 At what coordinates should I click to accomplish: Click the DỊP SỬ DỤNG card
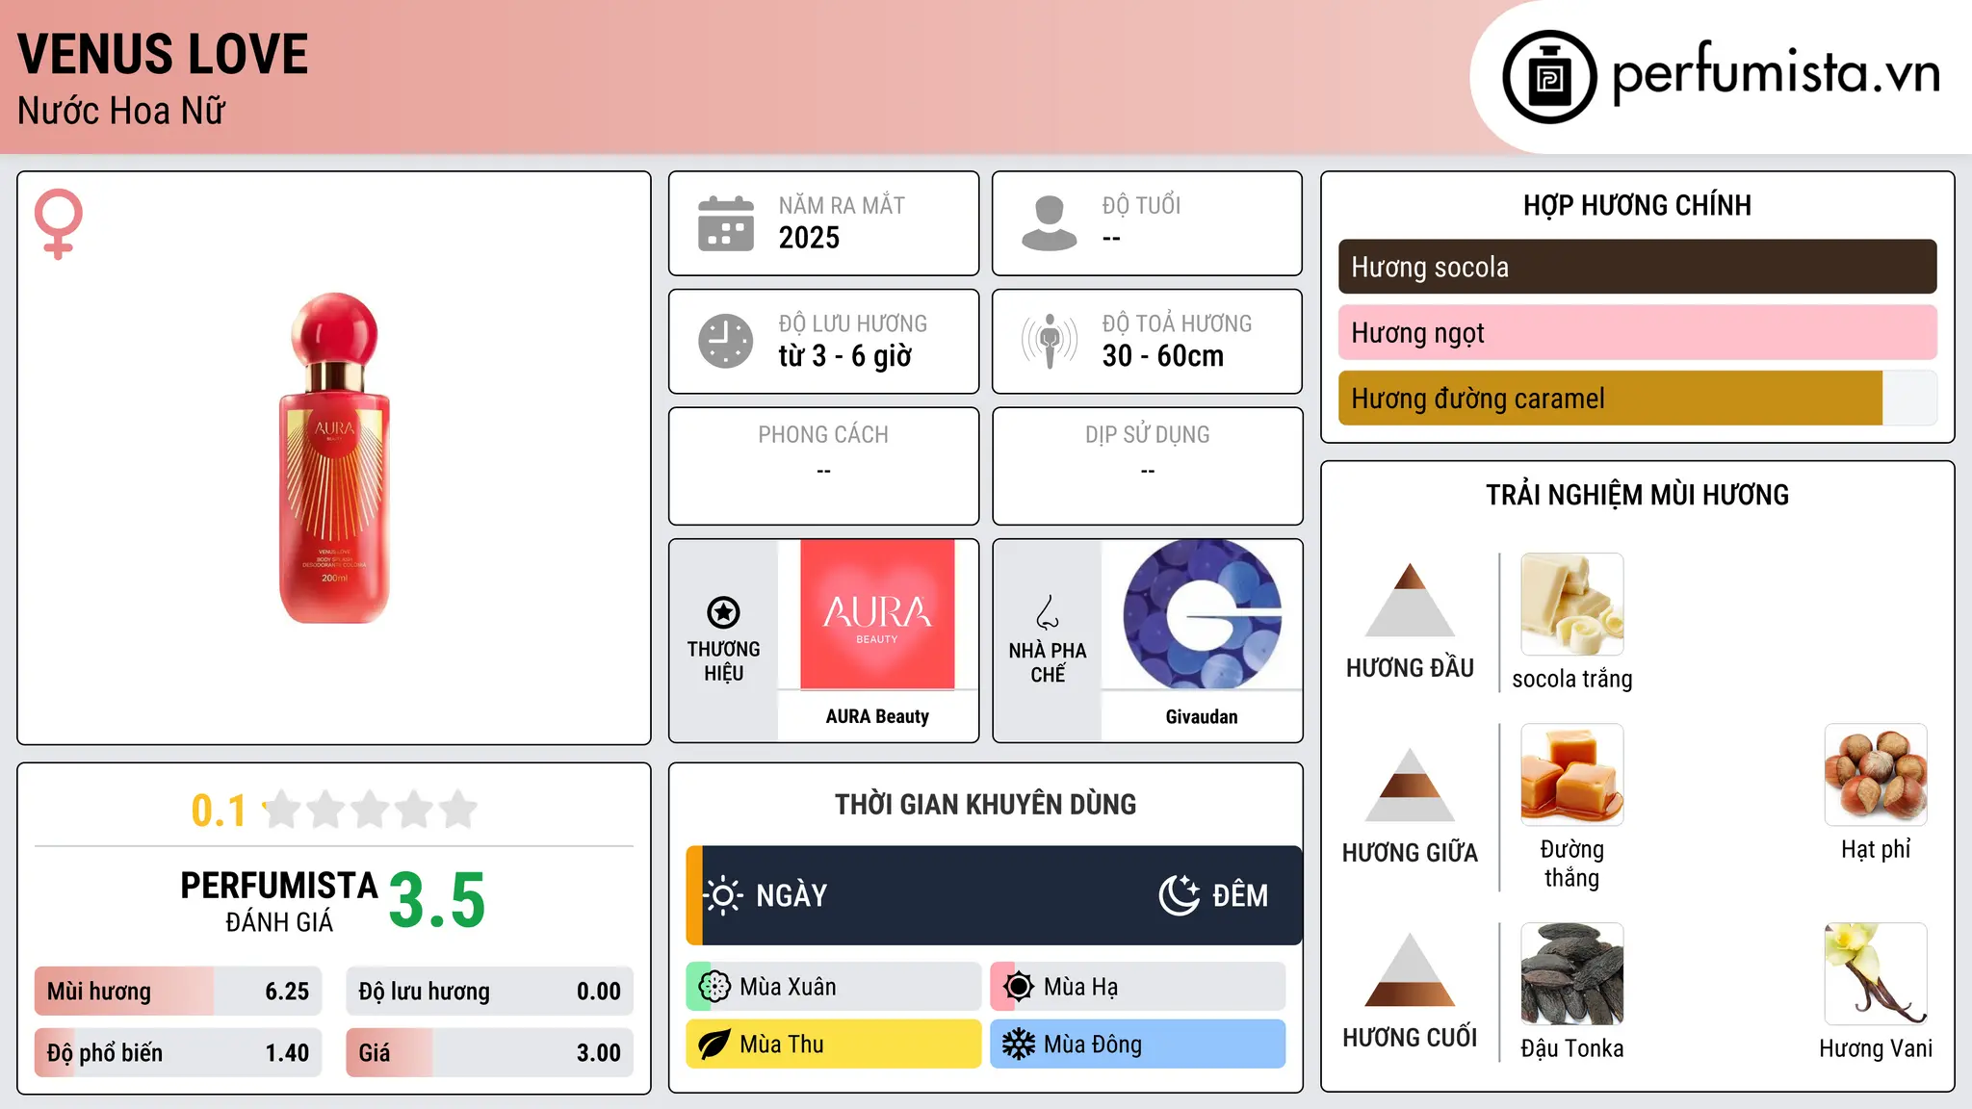[1148, 466]
